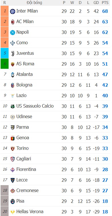The height and width of the screenshot is (216, 112).
Task: Select the GD column header
Action: point(96,3)
